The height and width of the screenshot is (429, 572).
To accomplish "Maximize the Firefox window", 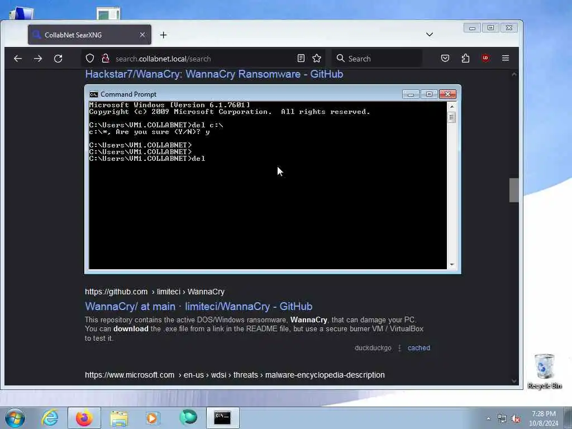I will pos(490,28).
